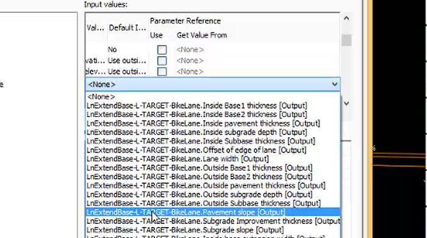The image size is (427, 238).
Task: Tick the Use checkbox in the first 'Use outsi...' row
Action: click(162, 60)
